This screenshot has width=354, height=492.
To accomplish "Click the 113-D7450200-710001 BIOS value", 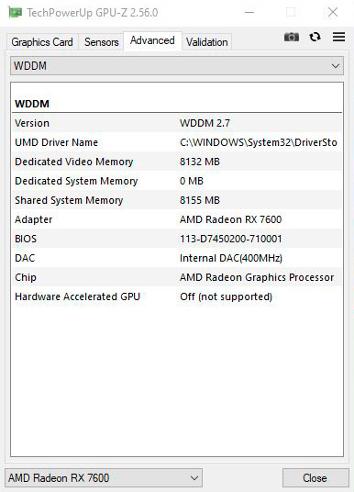I will click(x=231, y=239).
